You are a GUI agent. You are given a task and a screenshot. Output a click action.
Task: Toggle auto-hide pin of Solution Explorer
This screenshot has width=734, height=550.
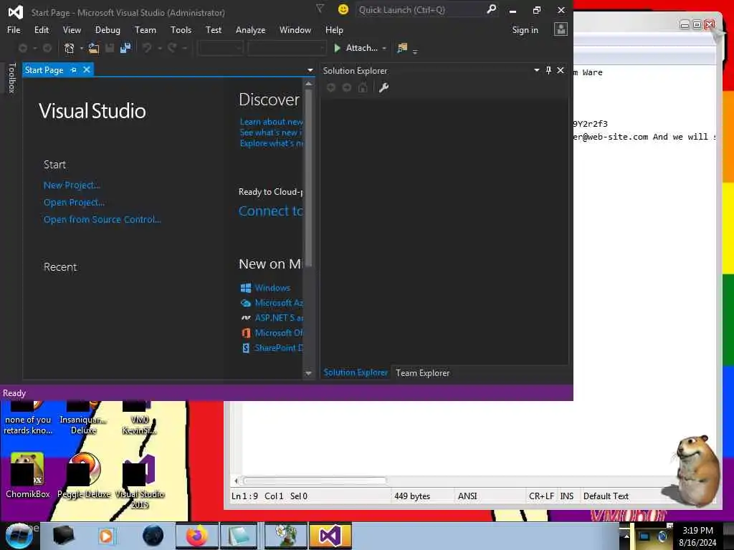pos(548,70)
